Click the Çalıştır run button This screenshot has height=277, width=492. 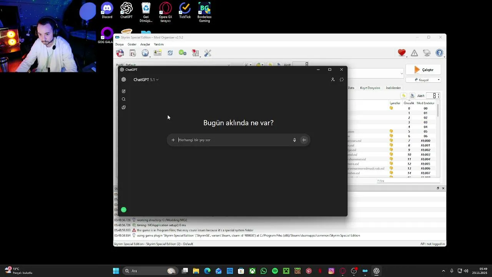[423, 70]
